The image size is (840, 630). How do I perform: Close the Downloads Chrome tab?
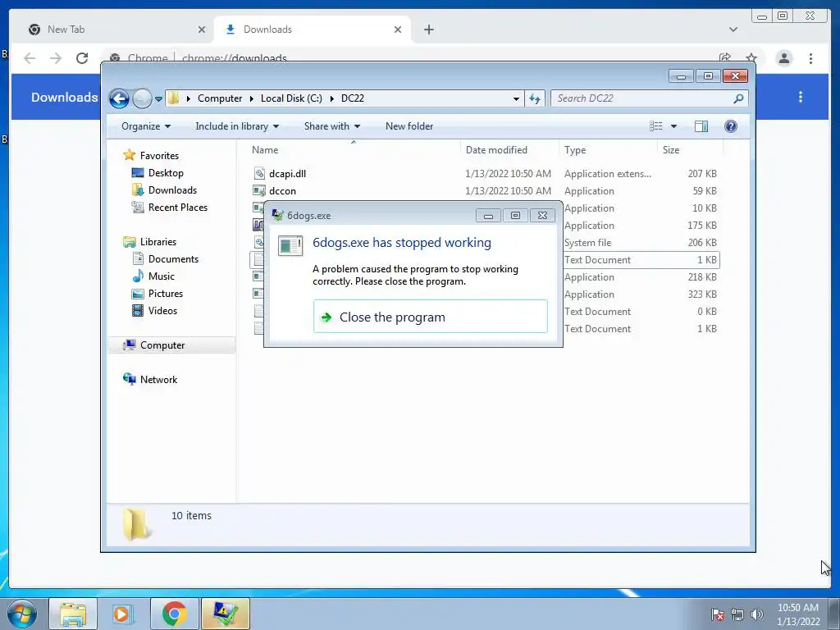(x=398, y=30)
